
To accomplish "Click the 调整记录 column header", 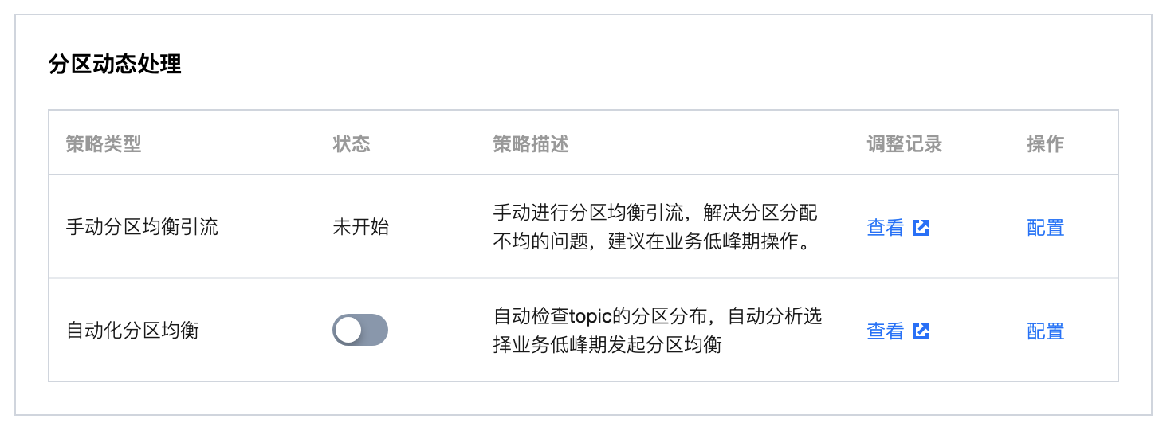I will pos(905,144).
